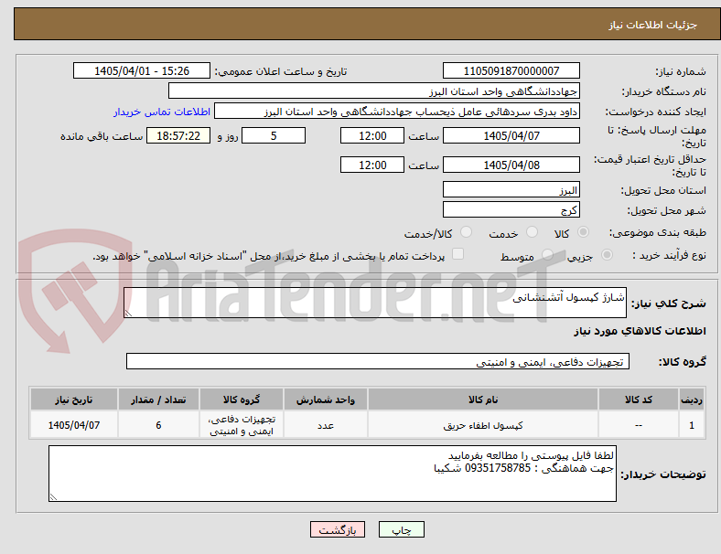This screenshot has width=721, height=554.
Task: Click the طبقه بندی موضوعی label
Action: 658,232
